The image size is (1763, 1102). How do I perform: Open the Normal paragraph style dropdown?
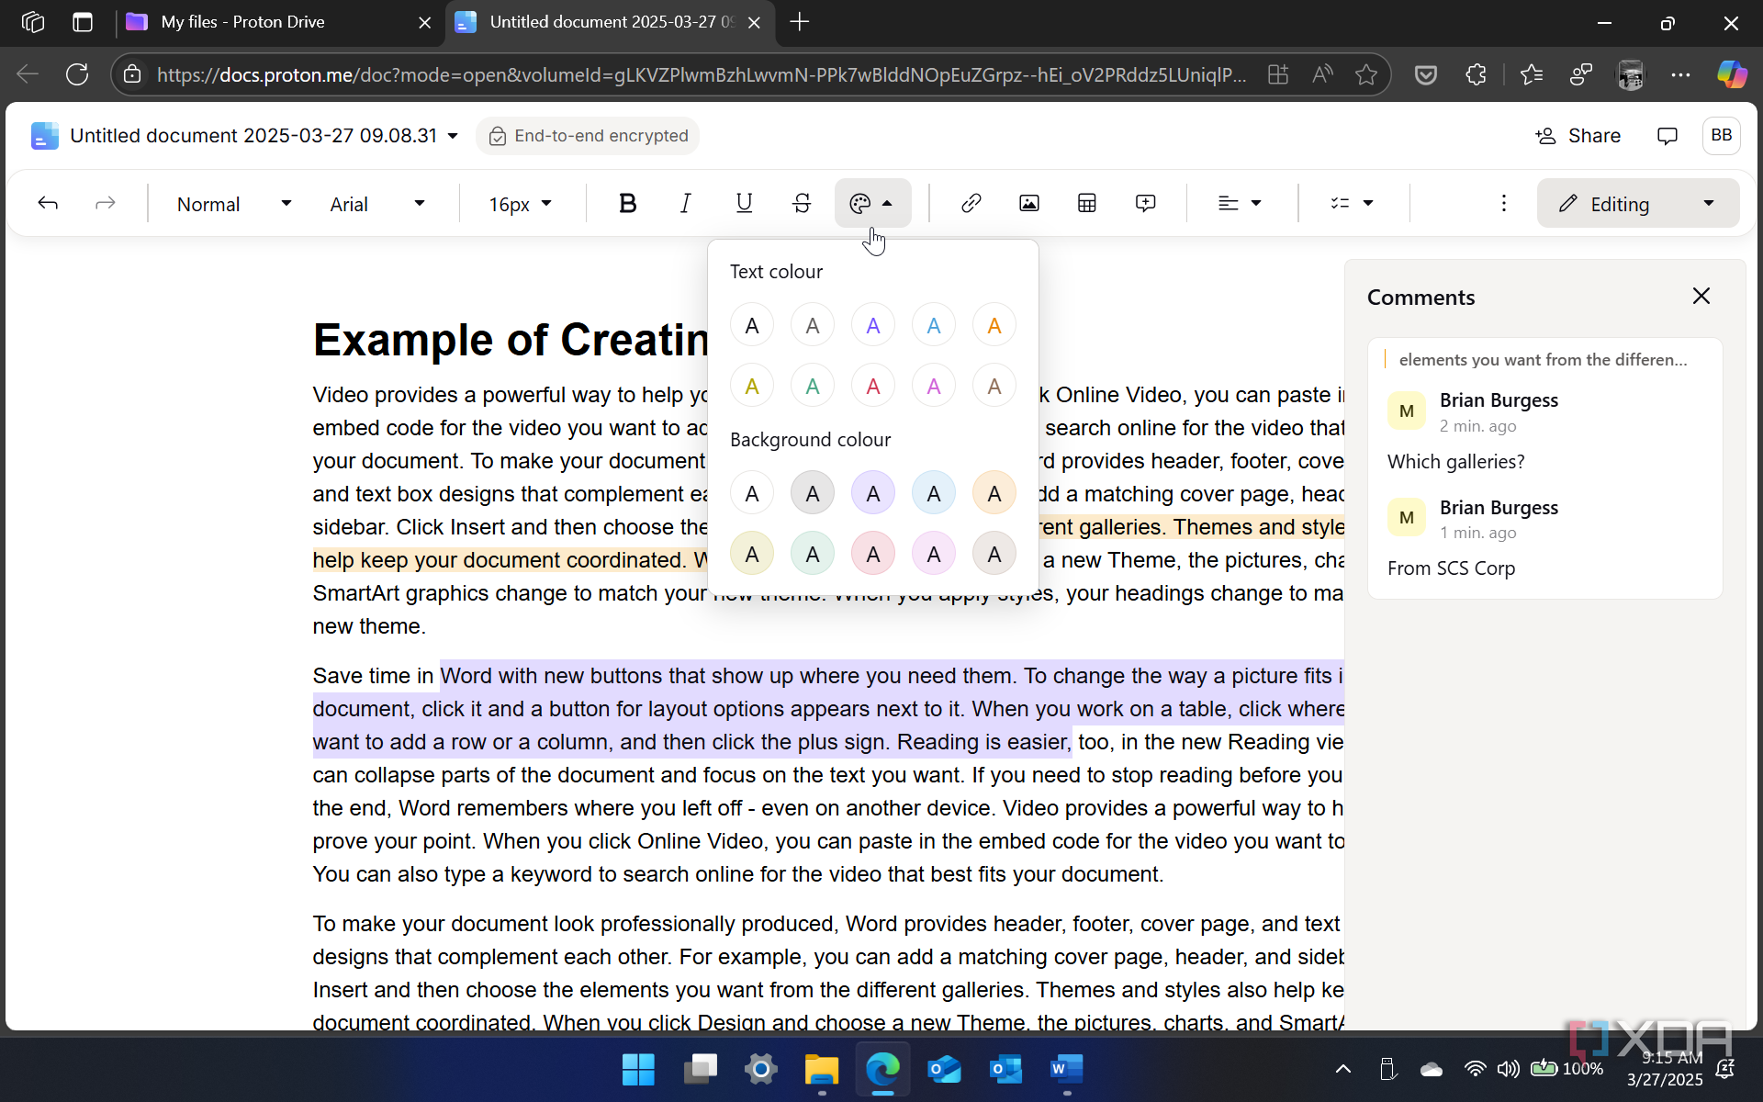[x=233, y=204]
